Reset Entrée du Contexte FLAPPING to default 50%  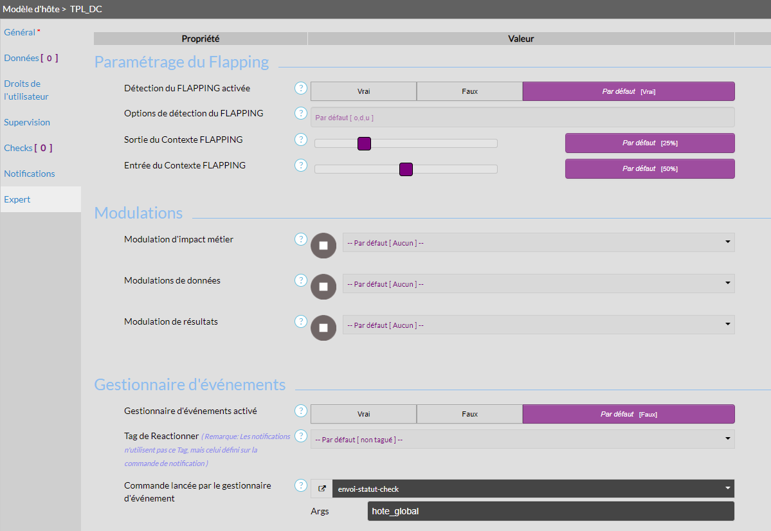click(x=649, y=168)
